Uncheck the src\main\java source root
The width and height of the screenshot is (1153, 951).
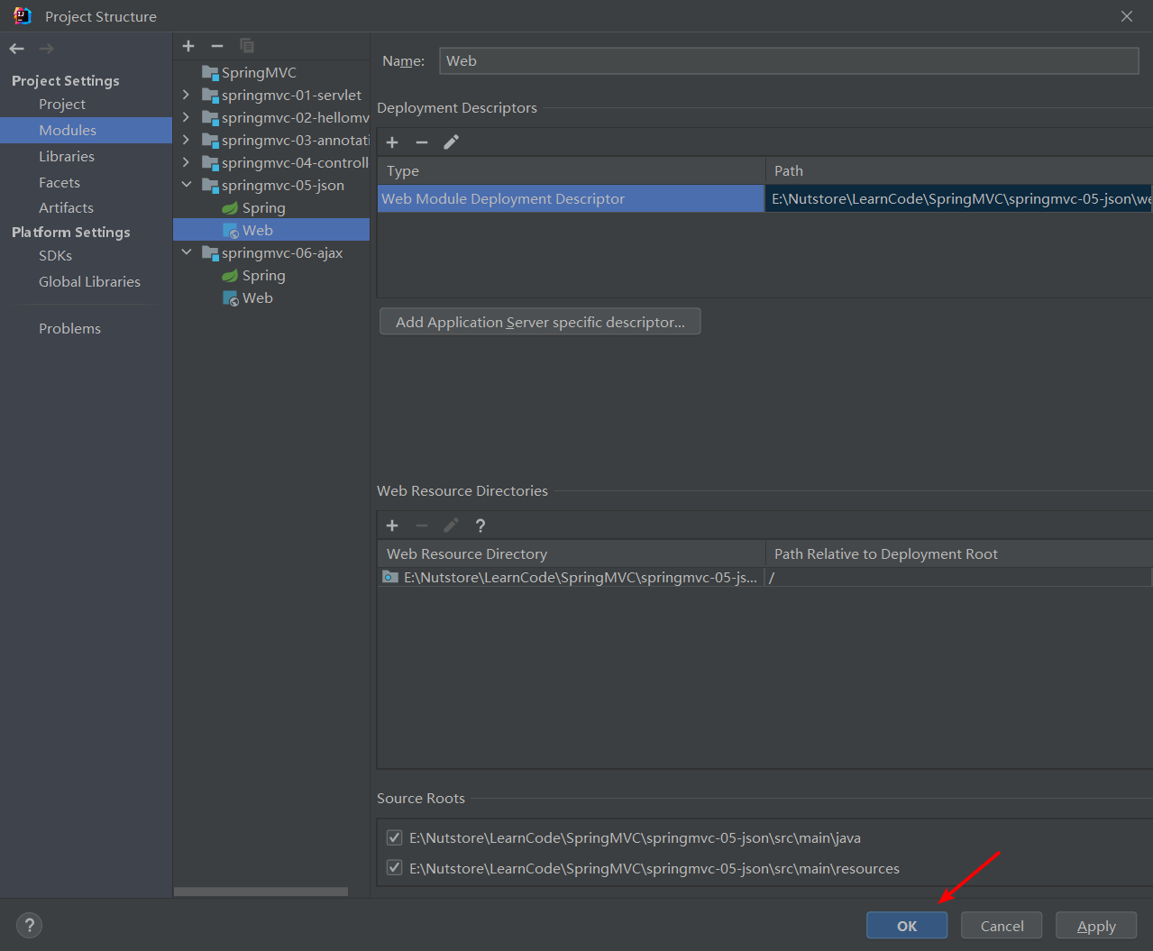[394, 837]
